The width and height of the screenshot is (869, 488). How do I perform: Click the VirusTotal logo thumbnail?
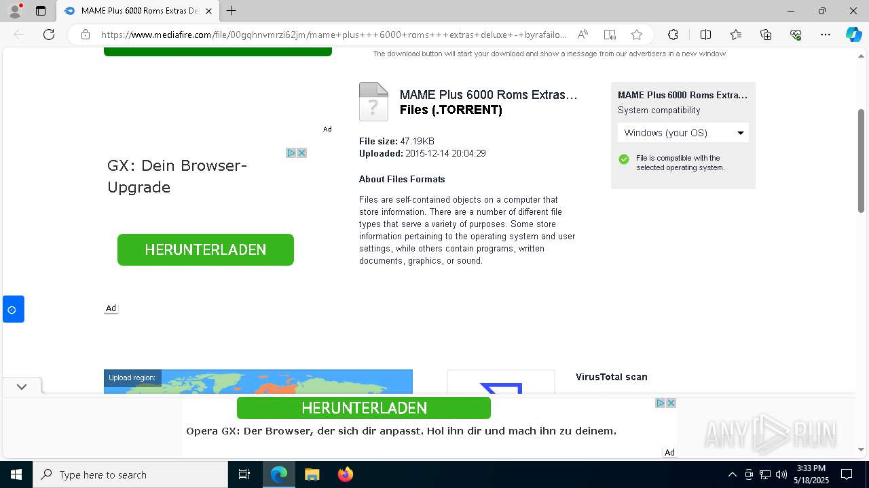tap(501, 382)
